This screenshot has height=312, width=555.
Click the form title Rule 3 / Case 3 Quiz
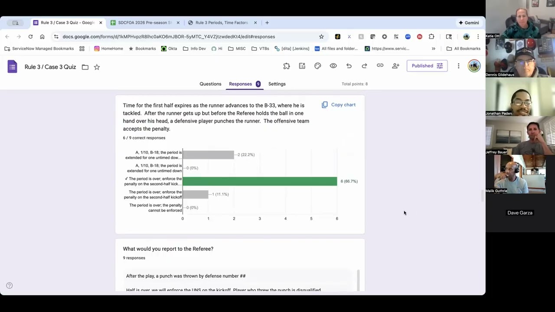pos(50,67)
